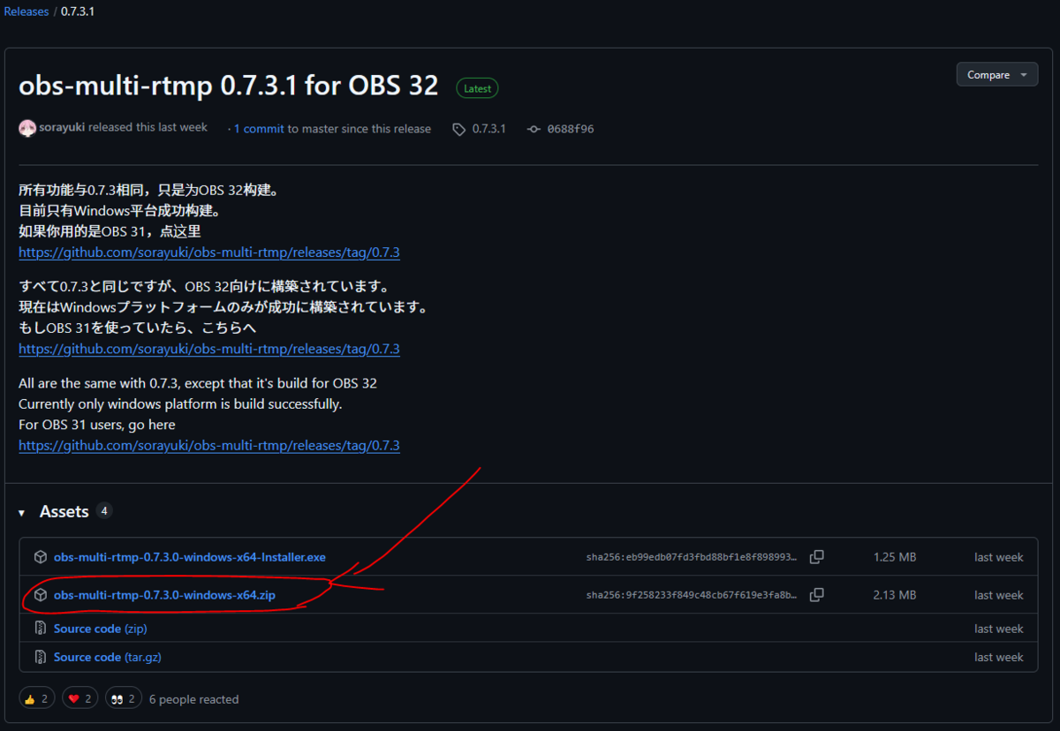Download obs-multi-rtmp-0.7.3.0-windows-x64-Installer.exe

190,557
